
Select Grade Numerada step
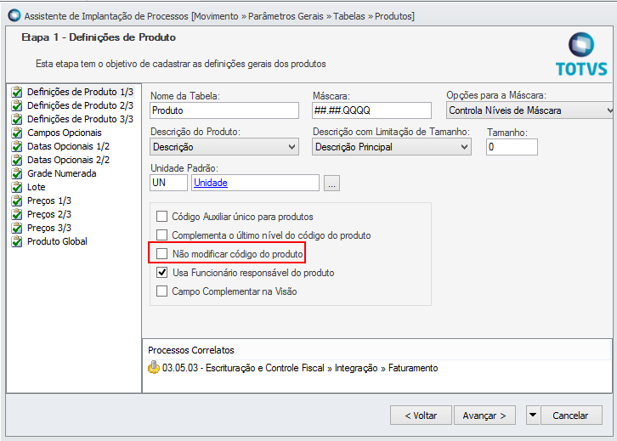coord(61,173)
